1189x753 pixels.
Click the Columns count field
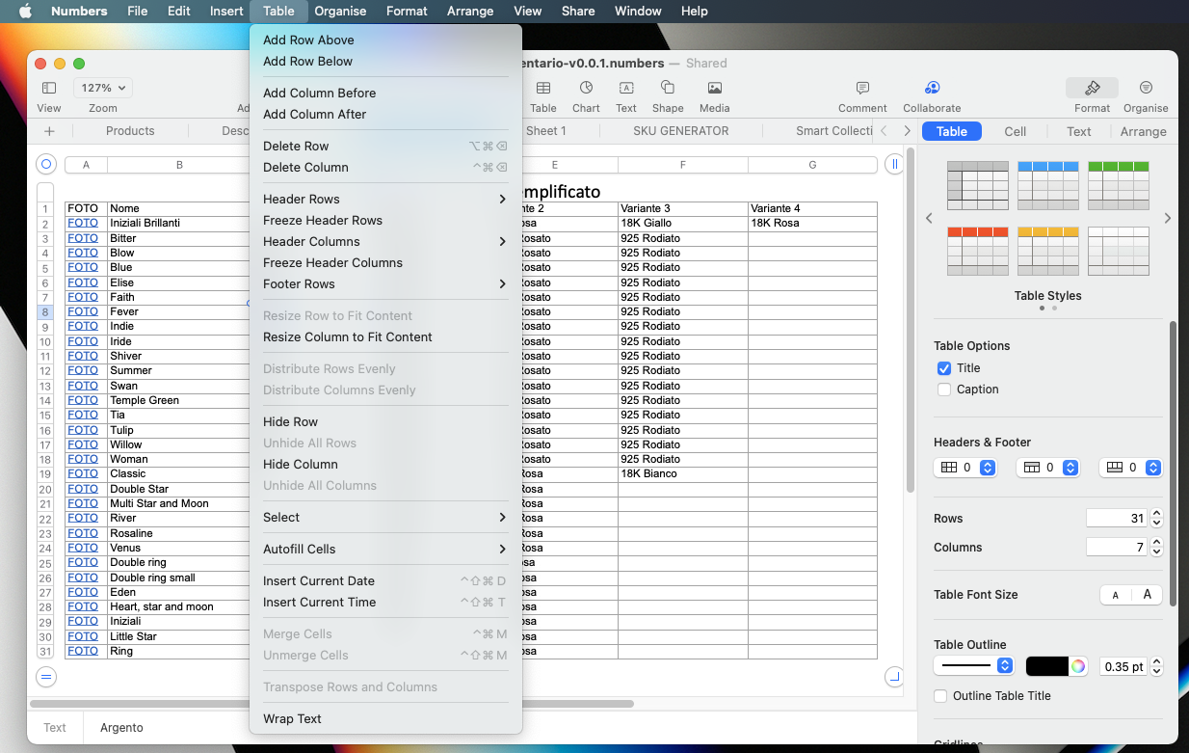click(x=1117, y=548)
